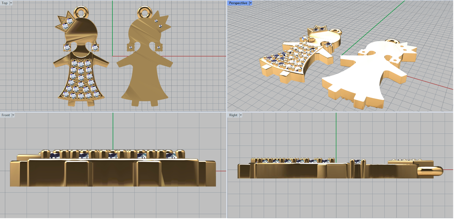The height and width of the screenshot is (219, 454).
Task: Select the gem-covered dress in Top view
Action: pyautogui.click(x=81, y=79)
